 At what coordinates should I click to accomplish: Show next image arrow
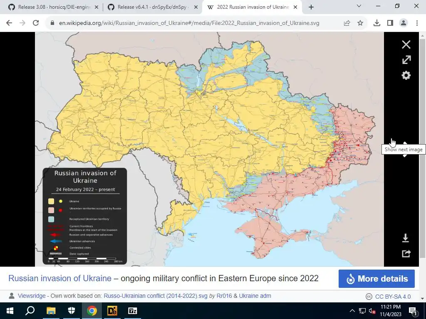tap(405, 150)
